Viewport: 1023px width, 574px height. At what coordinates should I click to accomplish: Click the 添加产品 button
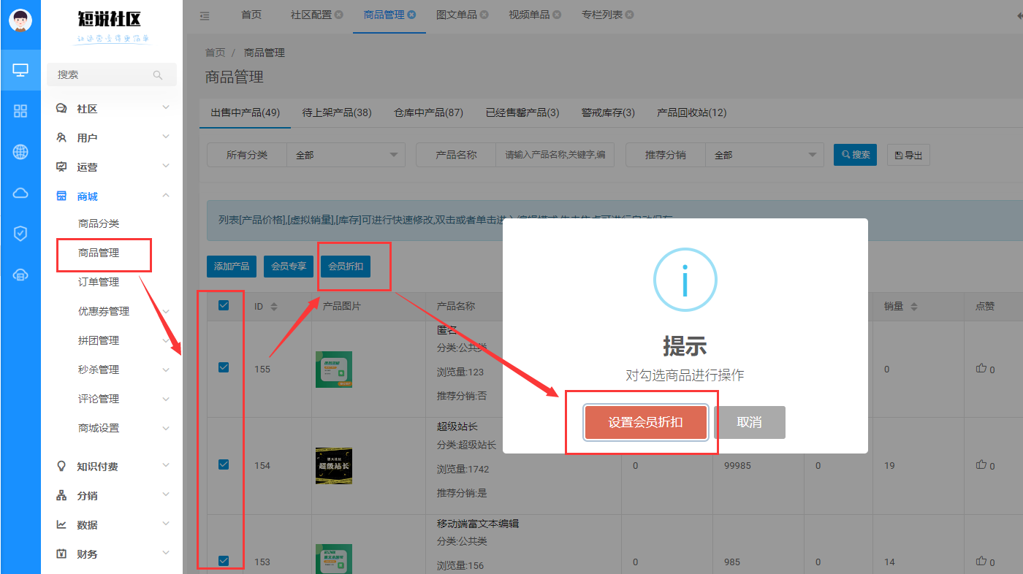tap(232, 267)
